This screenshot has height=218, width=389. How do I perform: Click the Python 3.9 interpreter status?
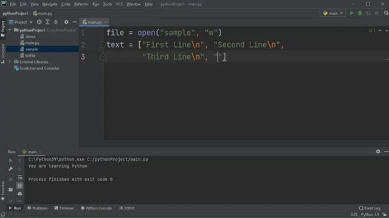tap(370, 214)
